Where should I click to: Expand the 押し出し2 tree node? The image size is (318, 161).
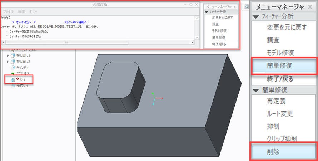click(x=8, y=62)
